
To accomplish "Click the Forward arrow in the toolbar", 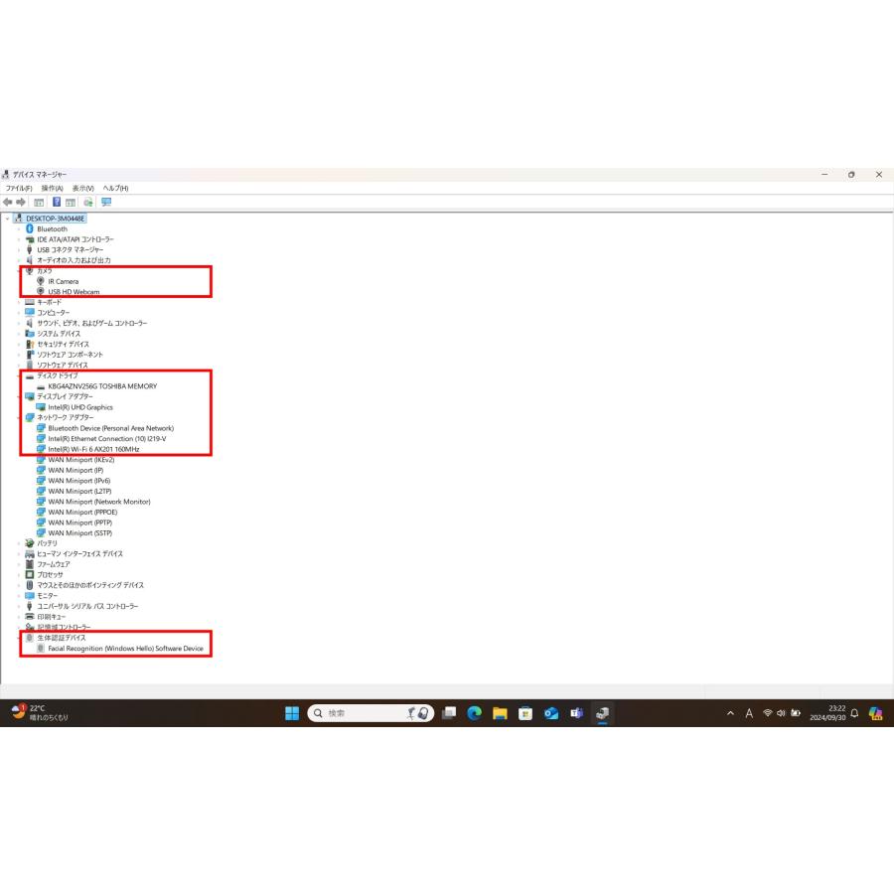I will click(x=21, y=202).
